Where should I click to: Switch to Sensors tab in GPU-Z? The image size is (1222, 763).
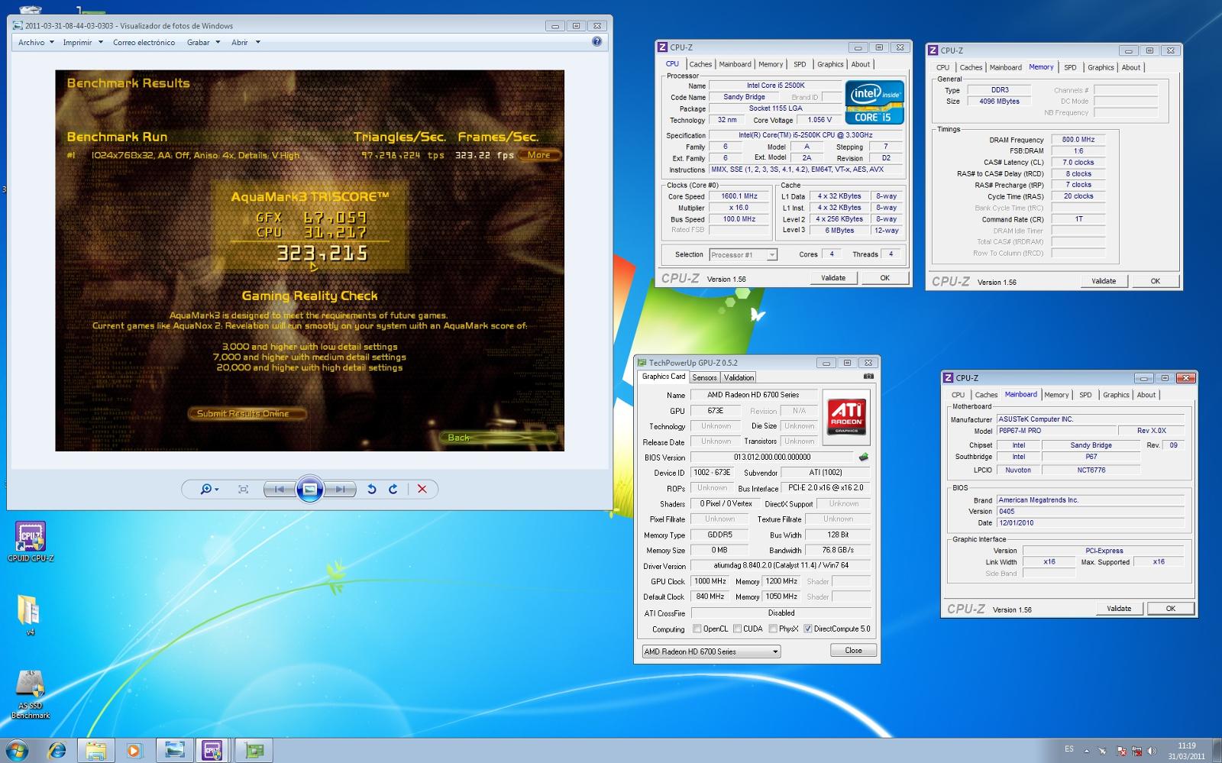[704, 377]
